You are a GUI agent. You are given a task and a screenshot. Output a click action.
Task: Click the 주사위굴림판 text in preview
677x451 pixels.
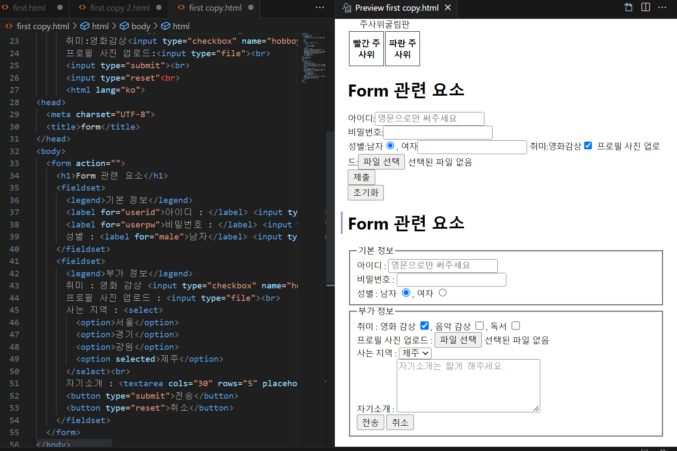[384, 24]
